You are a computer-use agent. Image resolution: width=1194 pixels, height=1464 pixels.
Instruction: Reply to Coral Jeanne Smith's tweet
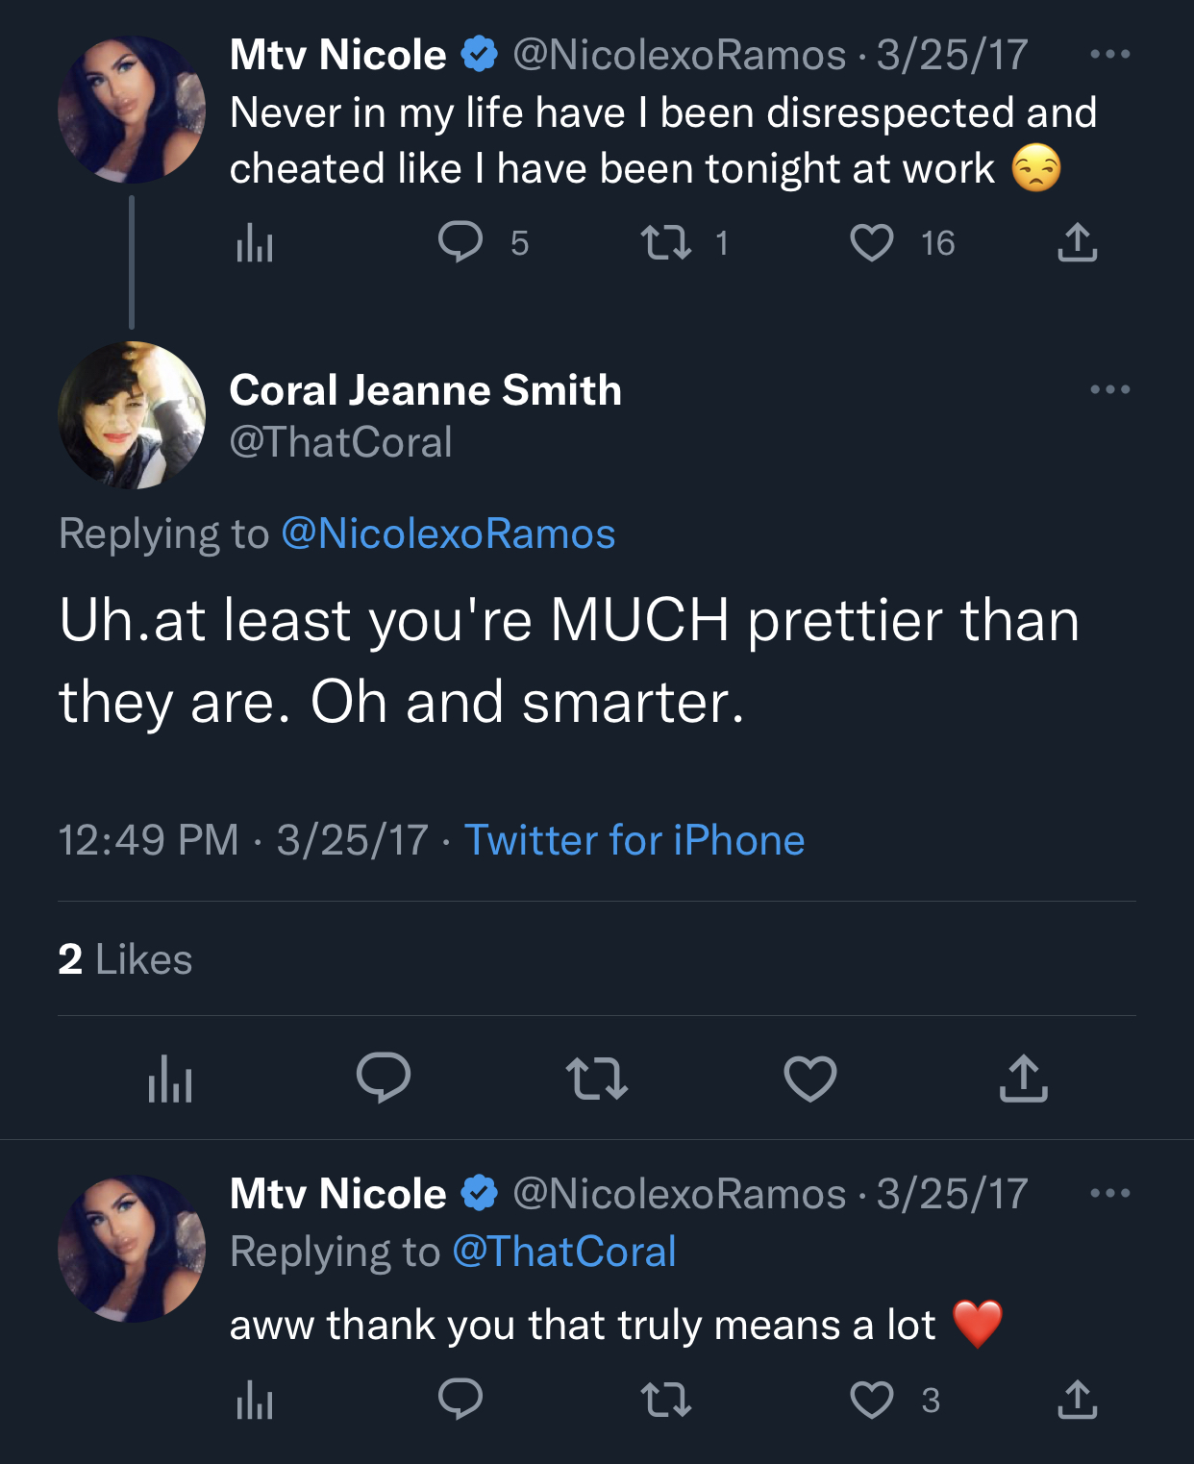[x=384, y=1078]
